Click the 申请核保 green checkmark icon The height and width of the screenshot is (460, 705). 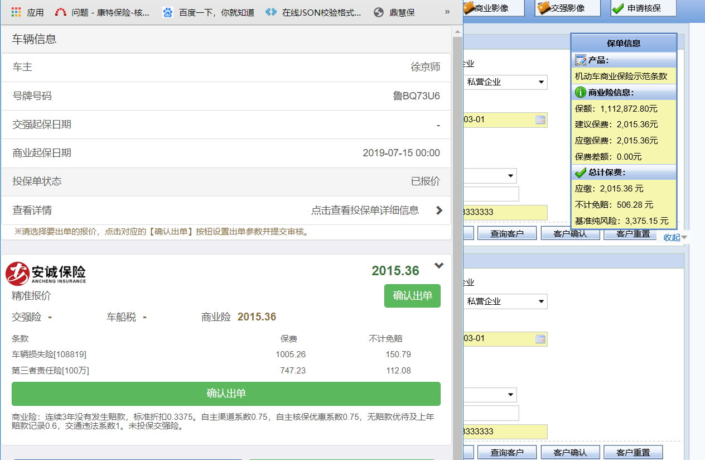618,8
